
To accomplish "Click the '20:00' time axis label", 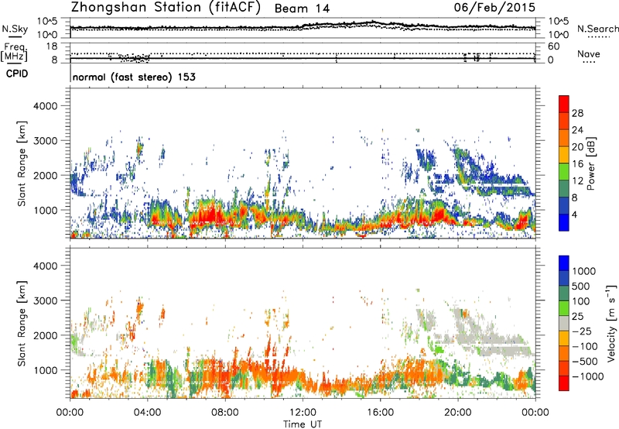I will coord(458,412).
